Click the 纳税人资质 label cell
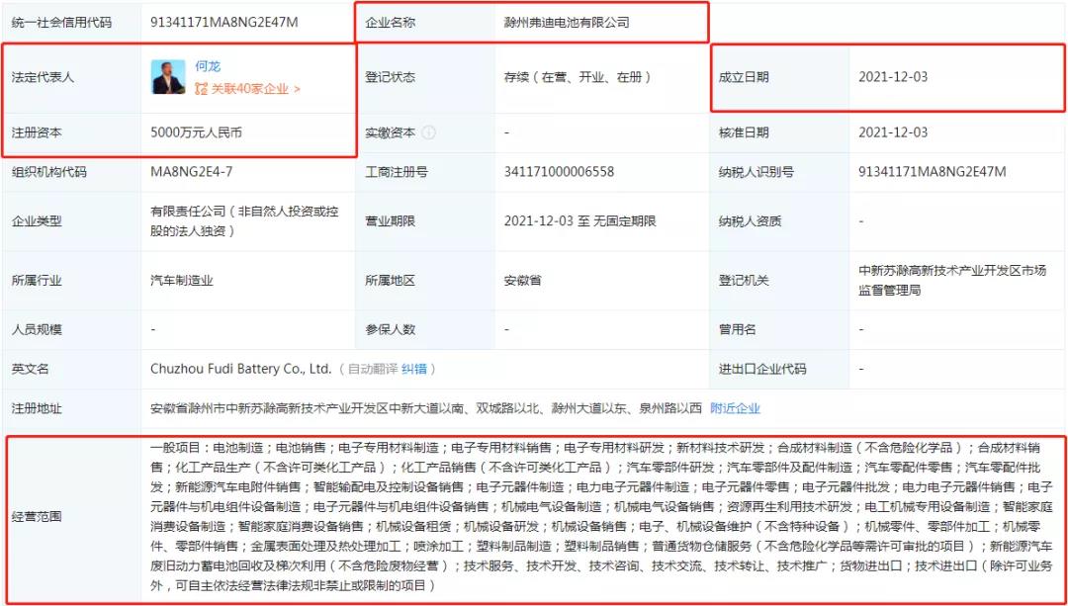The height and width of the screenshot is (606, 1068). click(x=780, y=221)
